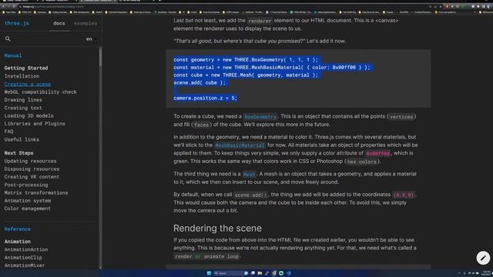
Task: Click the 'Rendering the scene' heading
Action: 217,229
